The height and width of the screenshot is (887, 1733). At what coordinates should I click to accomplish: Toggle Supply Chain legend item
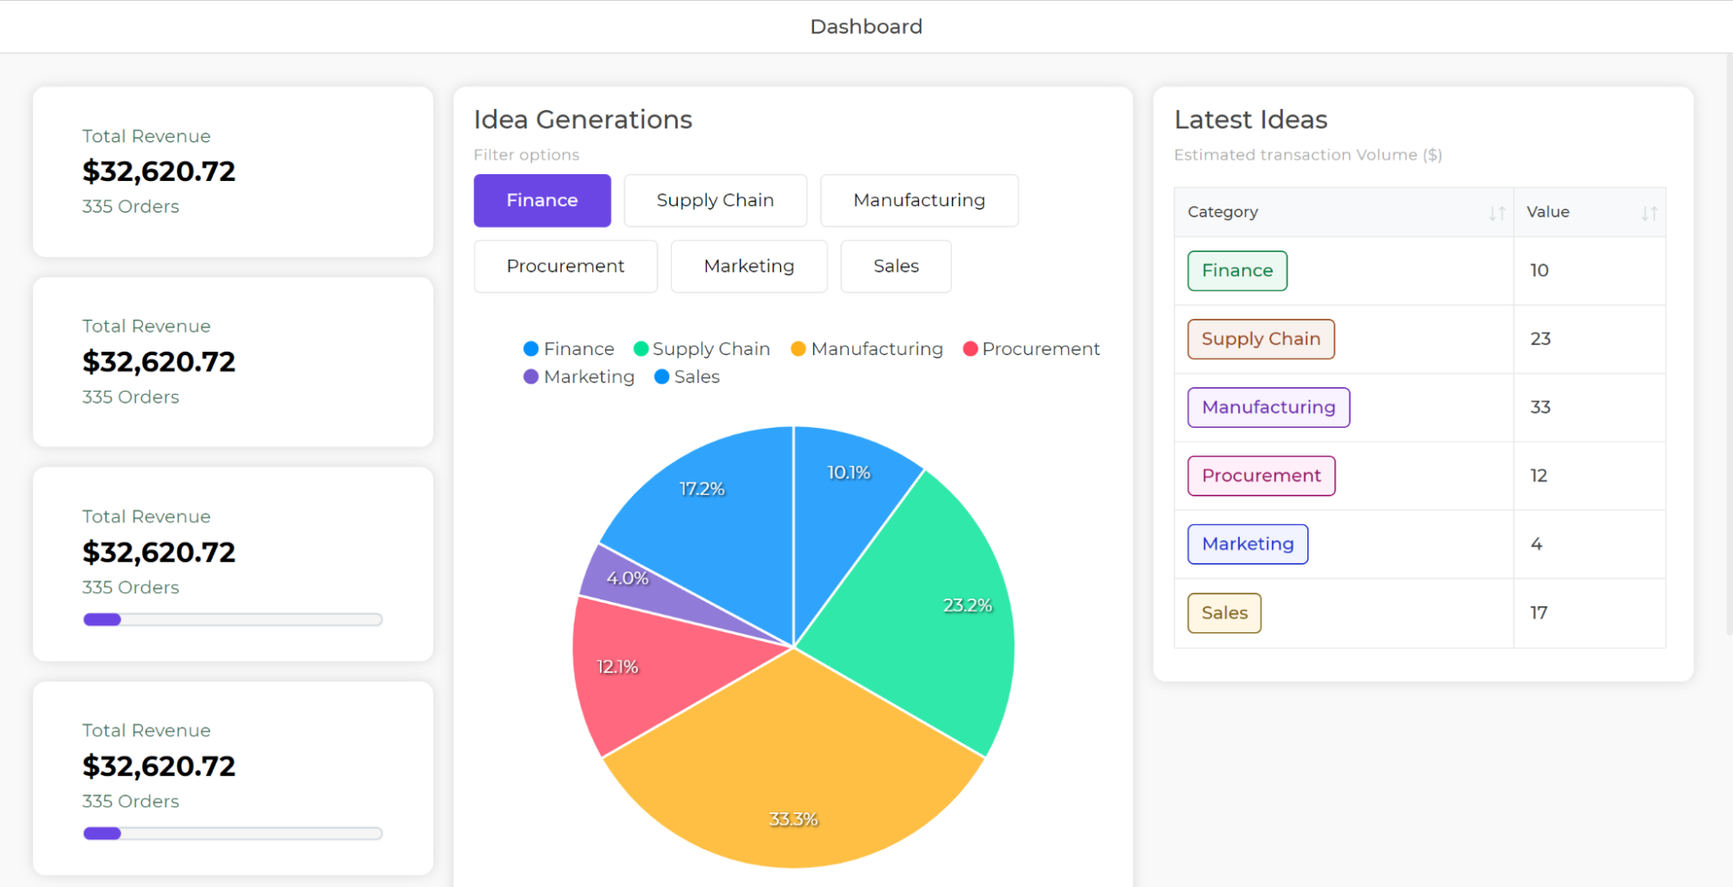[701, 349]
